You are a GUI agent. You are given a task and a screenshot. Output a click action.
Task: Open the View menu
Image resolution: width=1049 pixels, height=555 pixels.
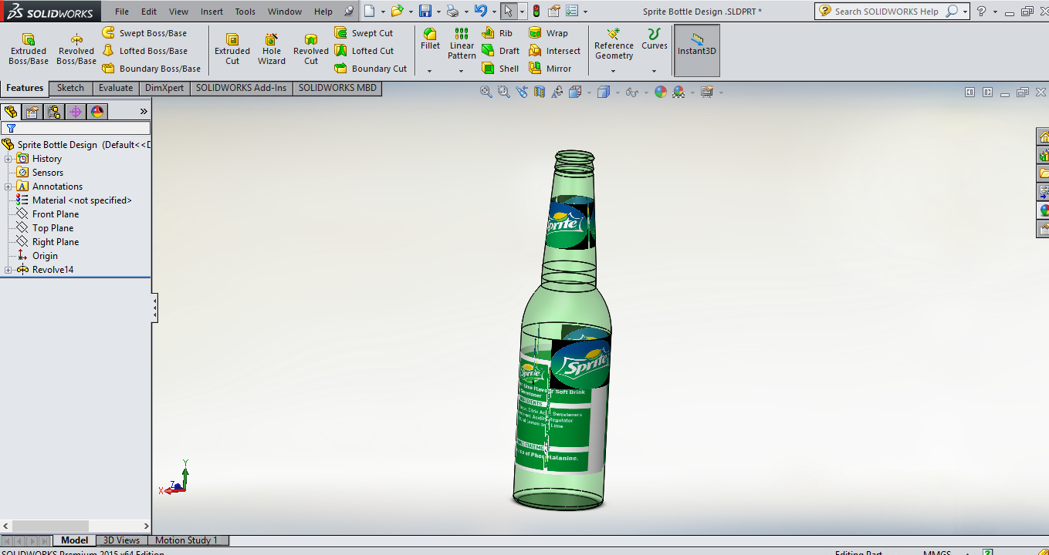(178, 12)
